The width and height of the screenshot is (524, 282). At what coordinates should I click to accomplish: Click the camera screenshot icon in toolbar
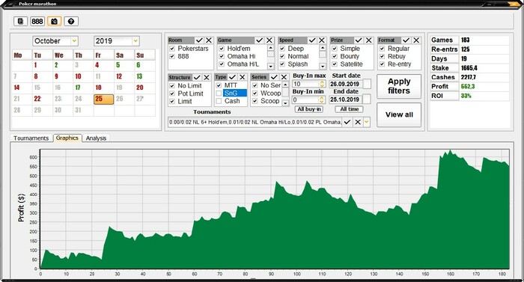point(54,22)
